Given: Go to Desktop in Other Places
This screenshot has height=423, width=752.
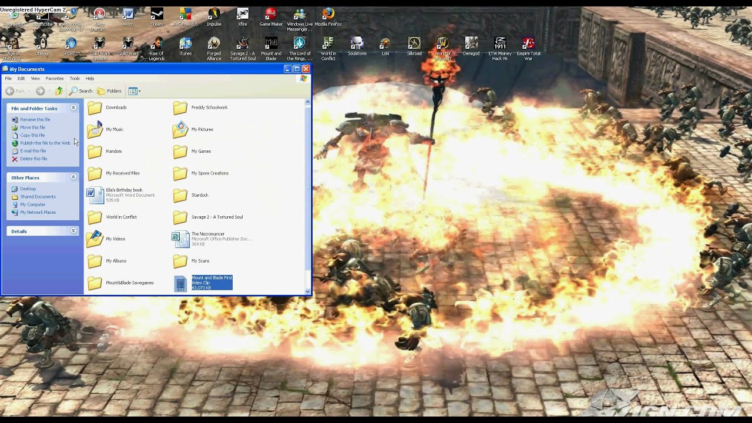Looking at the screenshot, I should pos(28,189).
